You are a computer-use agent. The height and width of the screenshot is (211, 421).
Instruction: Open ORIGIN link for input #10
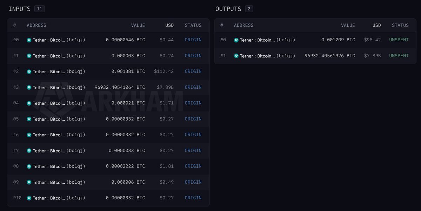point(193,198)
